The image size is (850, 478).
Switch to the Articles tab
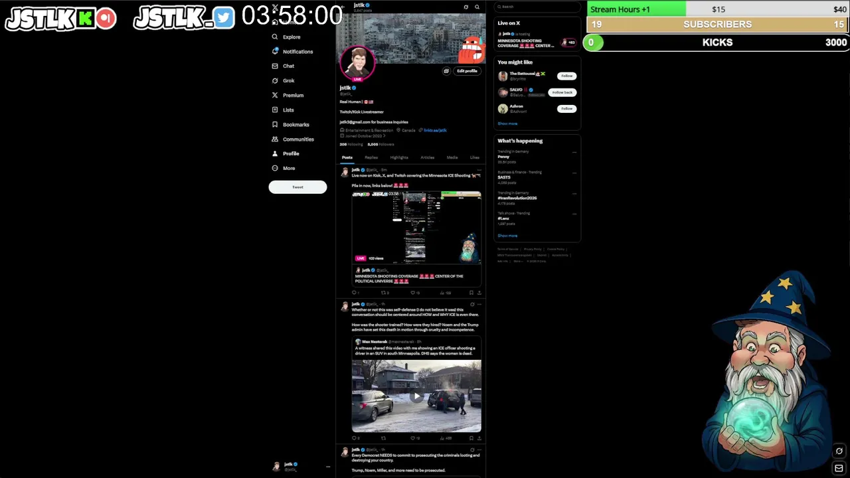[x=427, y=158]
